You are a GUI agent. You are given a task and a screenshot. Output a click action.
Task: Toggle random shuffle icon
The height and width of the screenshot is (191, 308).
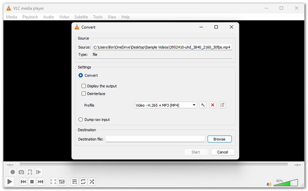click(92, 182)
